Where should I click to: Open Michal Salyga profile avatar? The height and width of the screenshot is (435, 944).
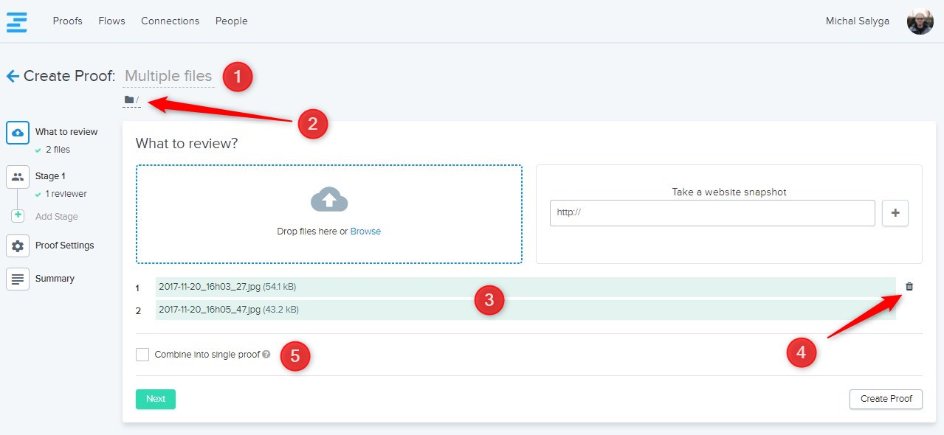click(x=920, y=21)
